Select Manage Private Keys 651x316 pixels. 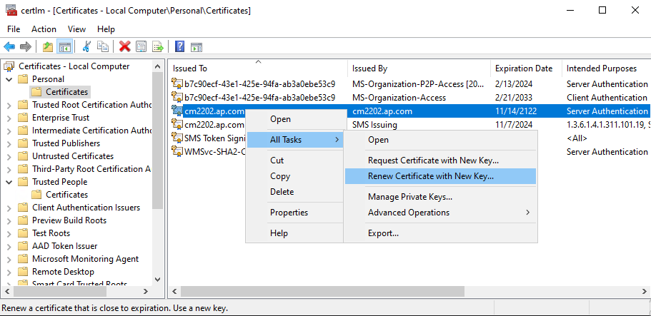coord(440,197)
